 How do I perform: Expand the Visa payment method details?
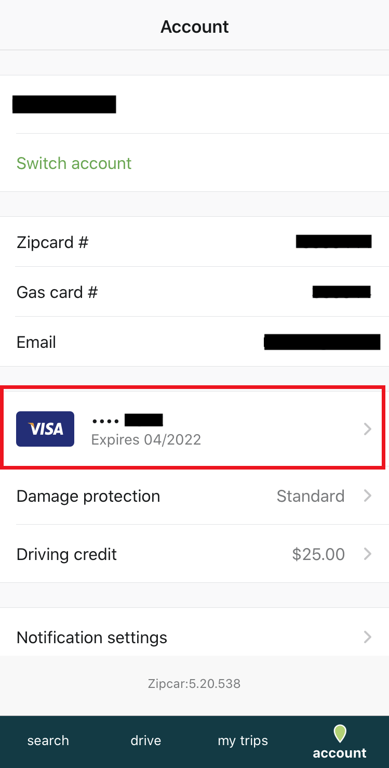[x=195, y=429]
